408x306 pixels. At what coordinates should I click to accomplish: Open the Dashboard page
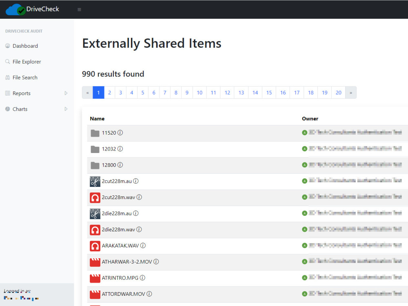25,46
